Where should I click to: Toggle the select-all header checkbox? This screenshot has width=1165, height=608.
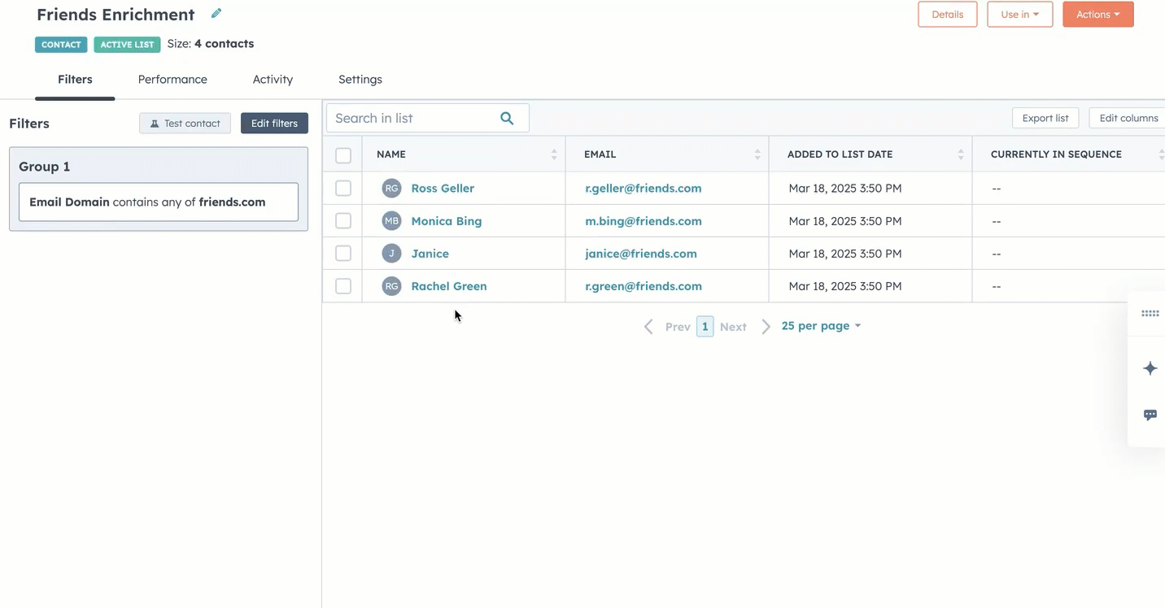pos(343,155)
